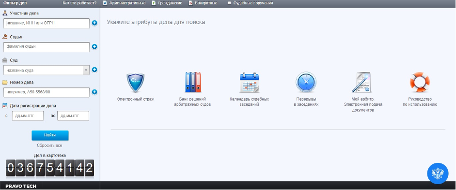Screen dimensions: 456x190
Task: Add another Судья field with plus icon
Action: (94, 47)
